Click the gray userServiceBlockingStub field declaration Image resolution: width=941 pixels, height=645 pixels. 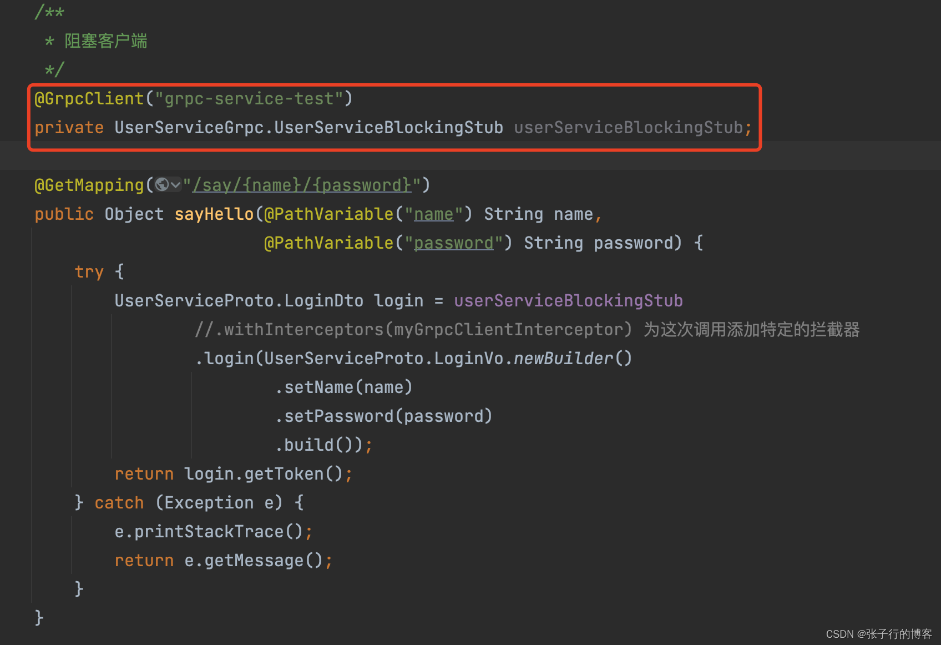pos(628,128)
